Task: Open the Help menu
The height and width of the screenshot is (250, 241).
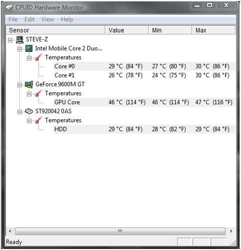Action: point(67,19)
